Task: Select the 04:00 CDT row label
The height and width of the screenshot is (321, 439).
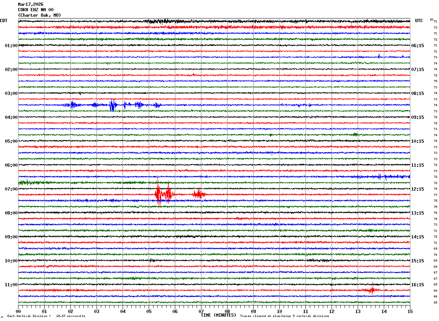Action: (x=11, y=117)
